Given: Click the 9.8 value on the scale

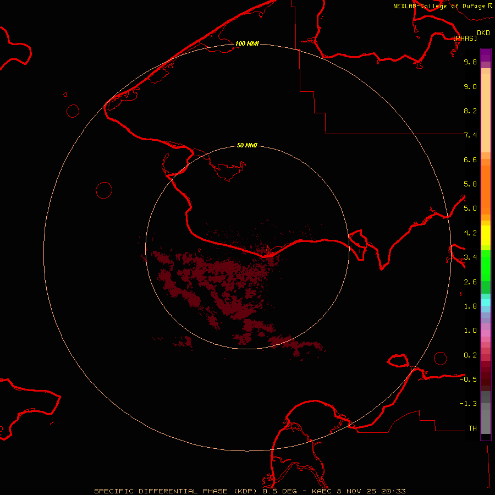Looking at the screenshot, I should click(470, 62).
